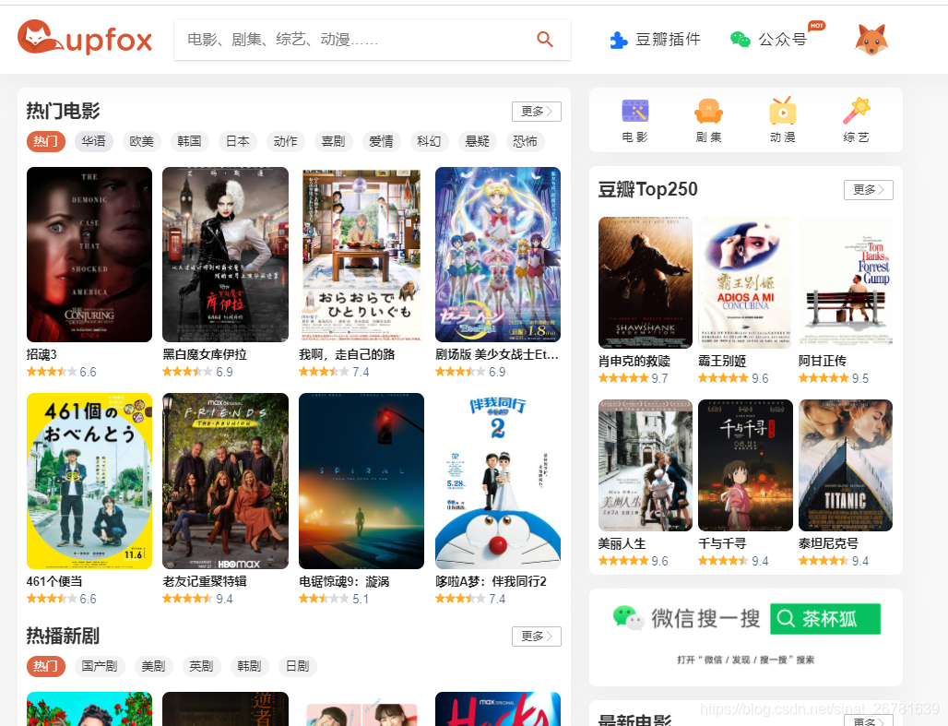Click the 肖申克的救赎 title text

(x=634, y=362)
